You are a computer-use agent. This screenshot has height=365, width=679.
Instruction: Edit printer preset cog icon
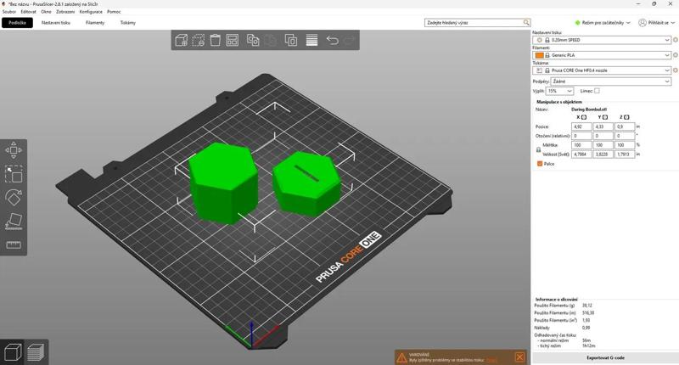(675, 70)
